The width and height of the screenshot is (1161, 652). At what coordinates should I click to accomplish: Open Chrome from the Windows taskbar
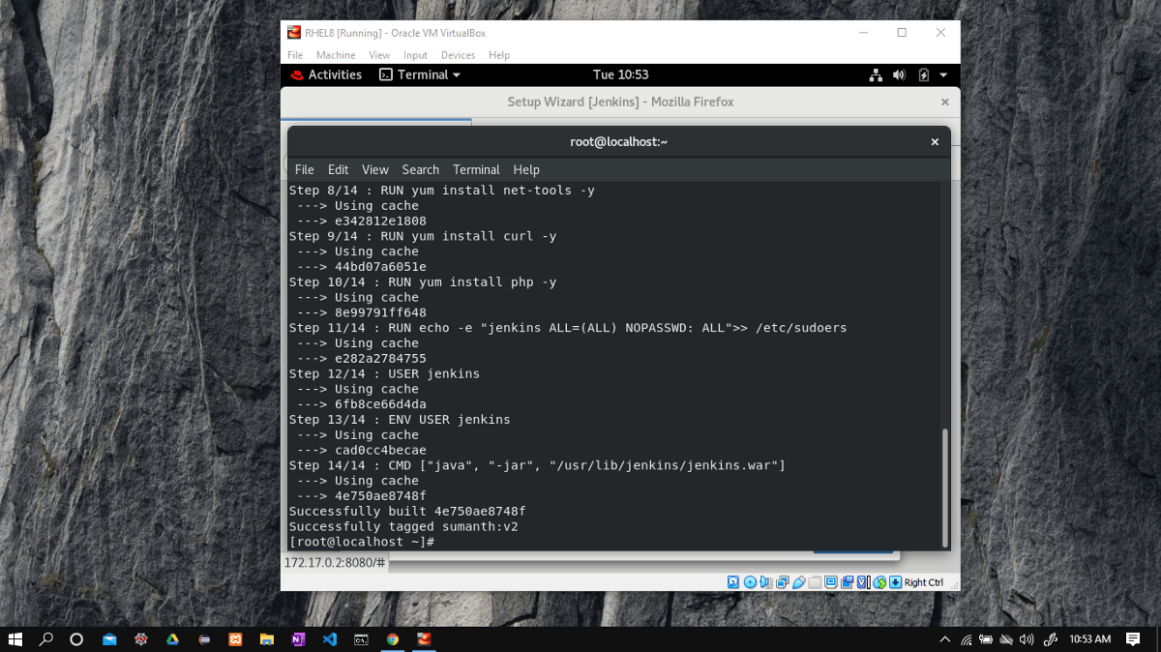click(392, 639)
